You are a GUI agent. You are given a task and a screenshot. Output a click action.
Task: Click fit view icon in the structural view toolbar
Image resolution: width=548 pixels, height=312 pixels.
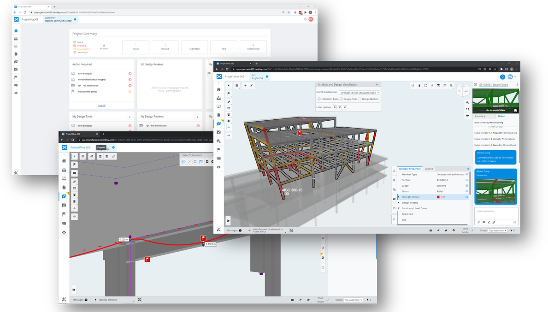coord(426,86)
